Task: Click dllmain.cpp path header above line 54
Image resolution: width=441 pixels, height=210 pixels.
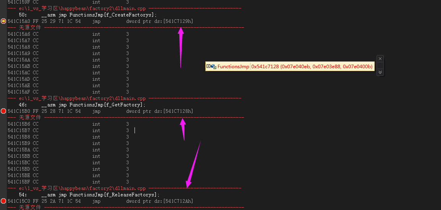Action: (82, 188)
